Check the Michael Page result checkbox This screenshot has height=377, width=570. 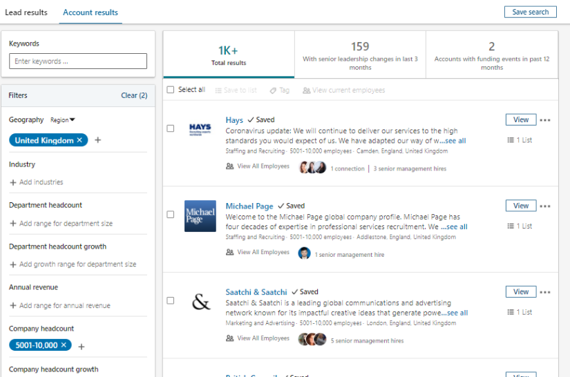coord(171,215)
